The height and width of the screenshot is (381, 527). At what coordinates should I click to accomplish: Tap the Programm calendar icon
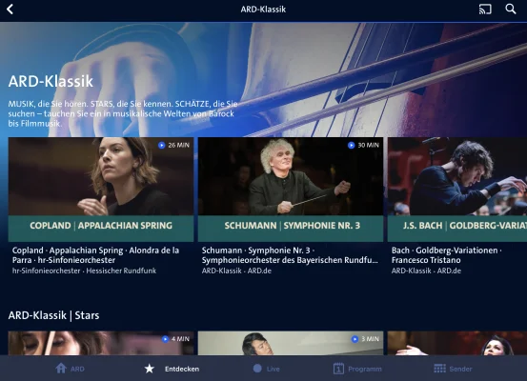coord(338,369)
